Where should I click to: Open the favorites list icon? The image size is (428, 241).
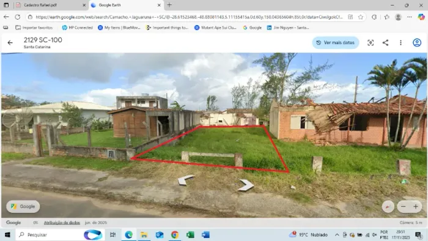387,17
